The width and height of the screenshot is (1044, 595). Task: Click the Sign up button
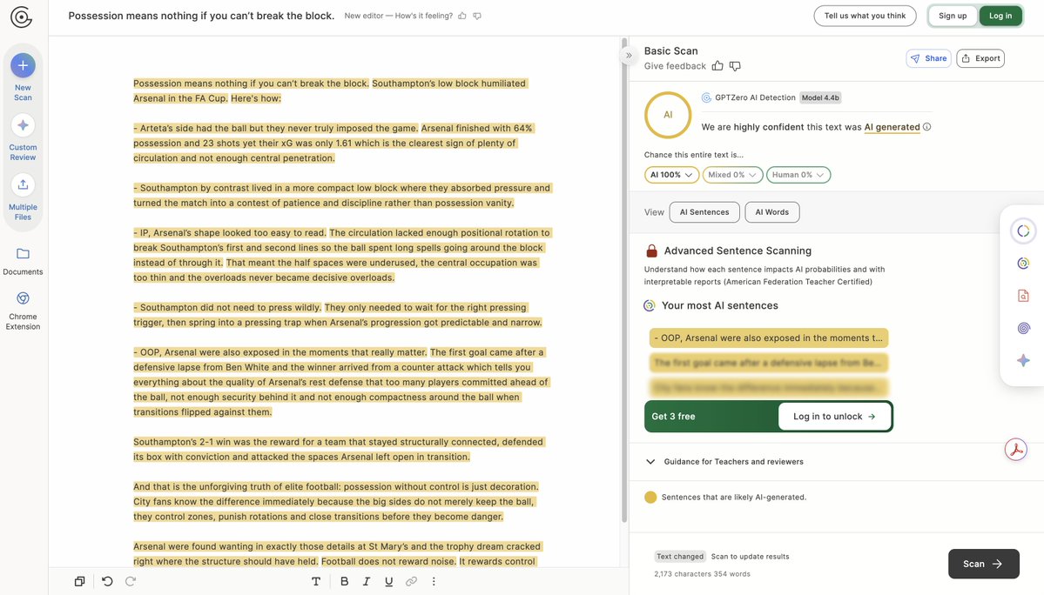[953, 16]
